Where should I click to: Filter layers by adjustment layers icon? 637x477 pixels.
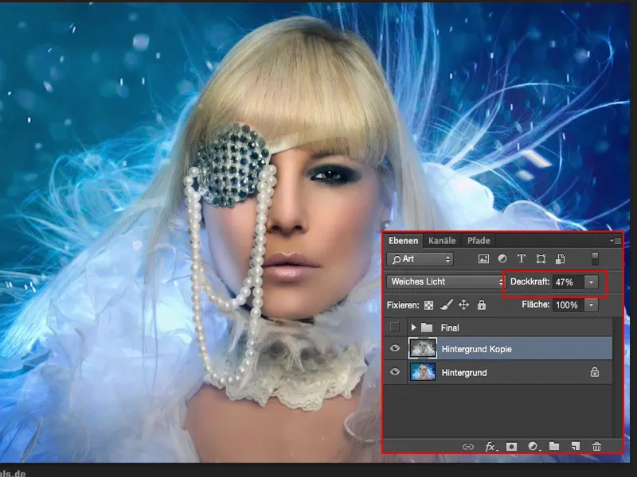click(502, 258)
